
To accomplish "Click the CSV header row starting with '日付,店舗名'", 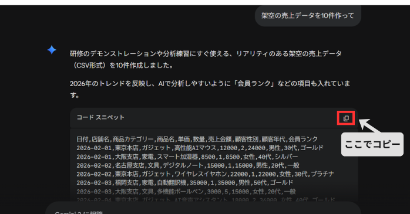I will pos(197,139).
